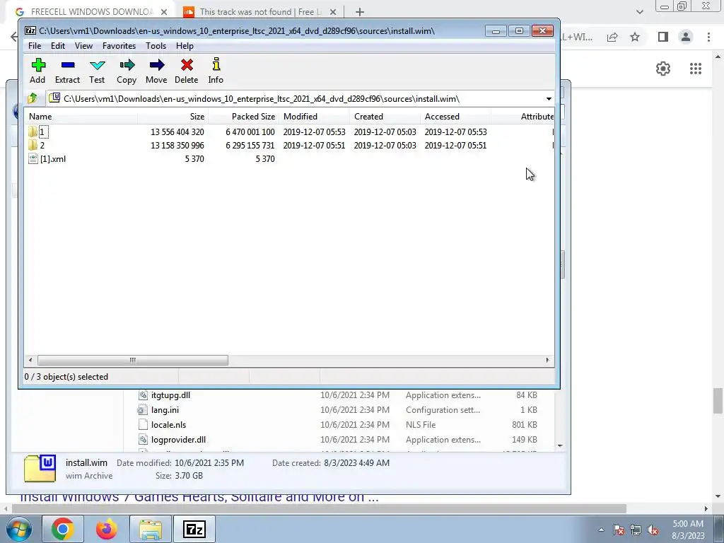Click the size value 13 158 350 996

pos(177,146)
